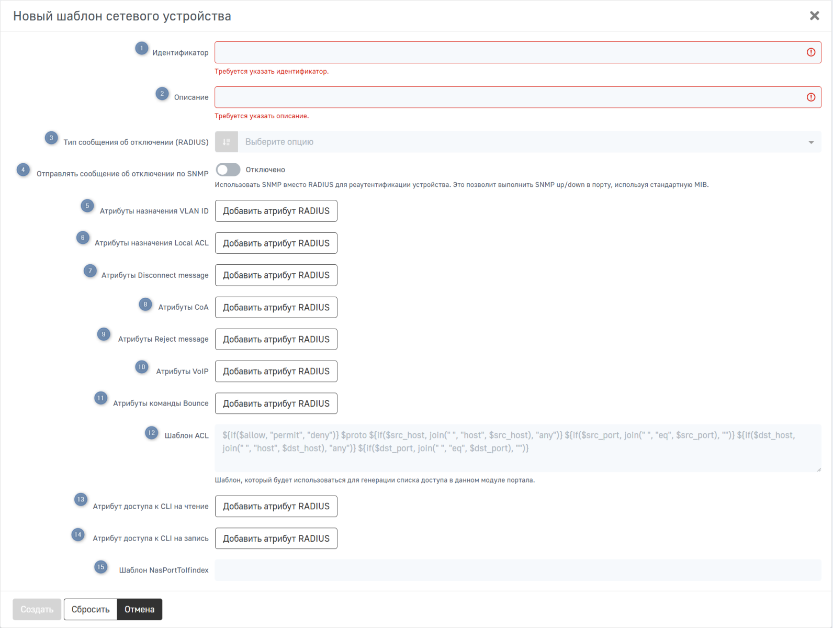Image resolution: width=833 pixels, height=628 pixels.
Task: Add RADIUS attribute for Local ACL
Action: (x=276, y=243)
